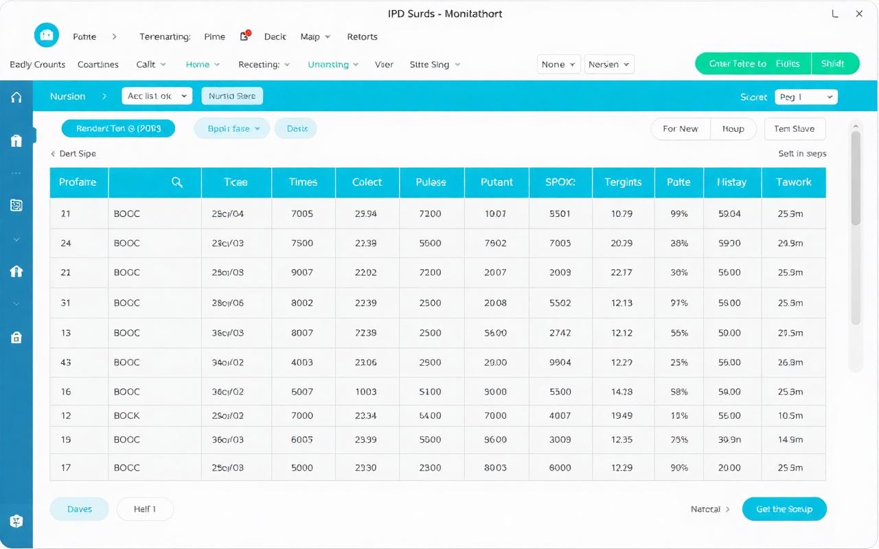Open the Unansting menu
The width and height of the screenshot is (879, 549).
click(333, 65)
